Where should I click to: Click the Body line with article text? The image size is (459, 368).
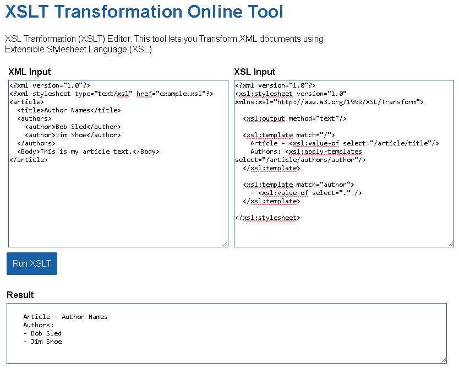click(89, 151)
